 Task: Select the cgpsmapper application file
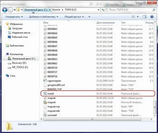(x=52, y=81)
